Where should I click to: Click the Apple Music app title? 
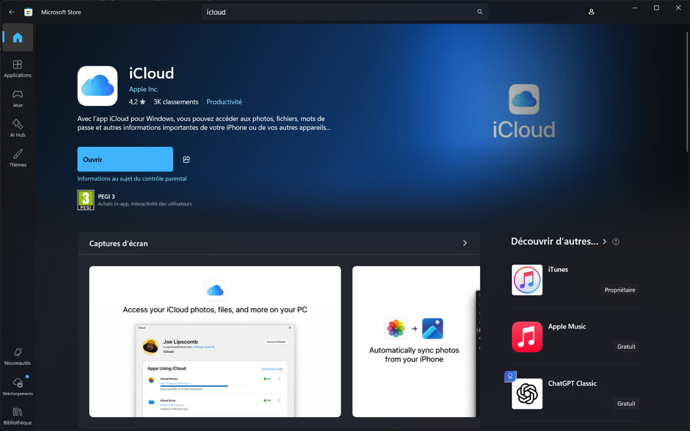pos(567,326)
